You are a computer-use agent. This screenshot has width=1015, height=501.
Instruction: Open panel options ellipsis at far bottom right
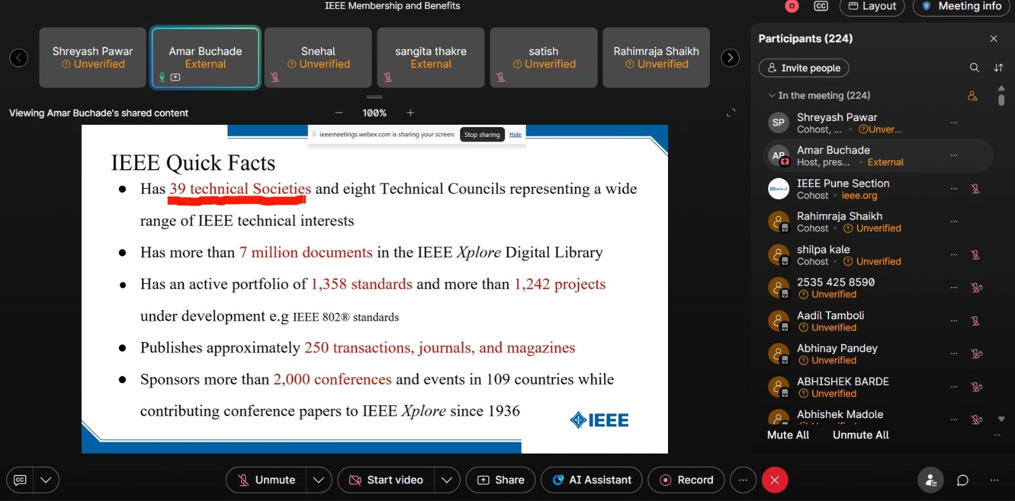click(994, 480)
